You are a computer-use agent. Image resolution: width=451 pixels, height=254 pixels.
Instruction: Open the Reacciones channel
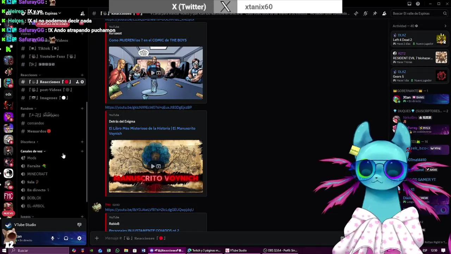click(52, 82)
